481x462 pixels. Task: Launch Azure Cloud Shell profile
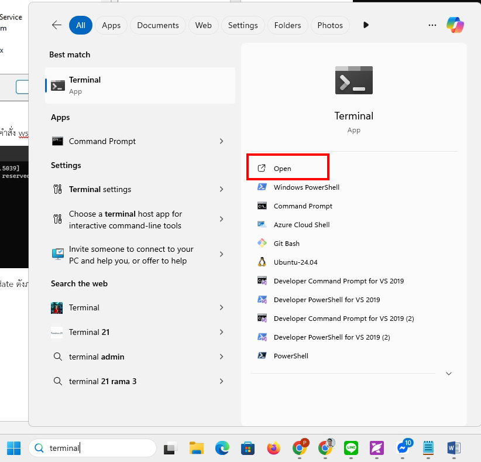pyautogui.click(x=353, y=225)
